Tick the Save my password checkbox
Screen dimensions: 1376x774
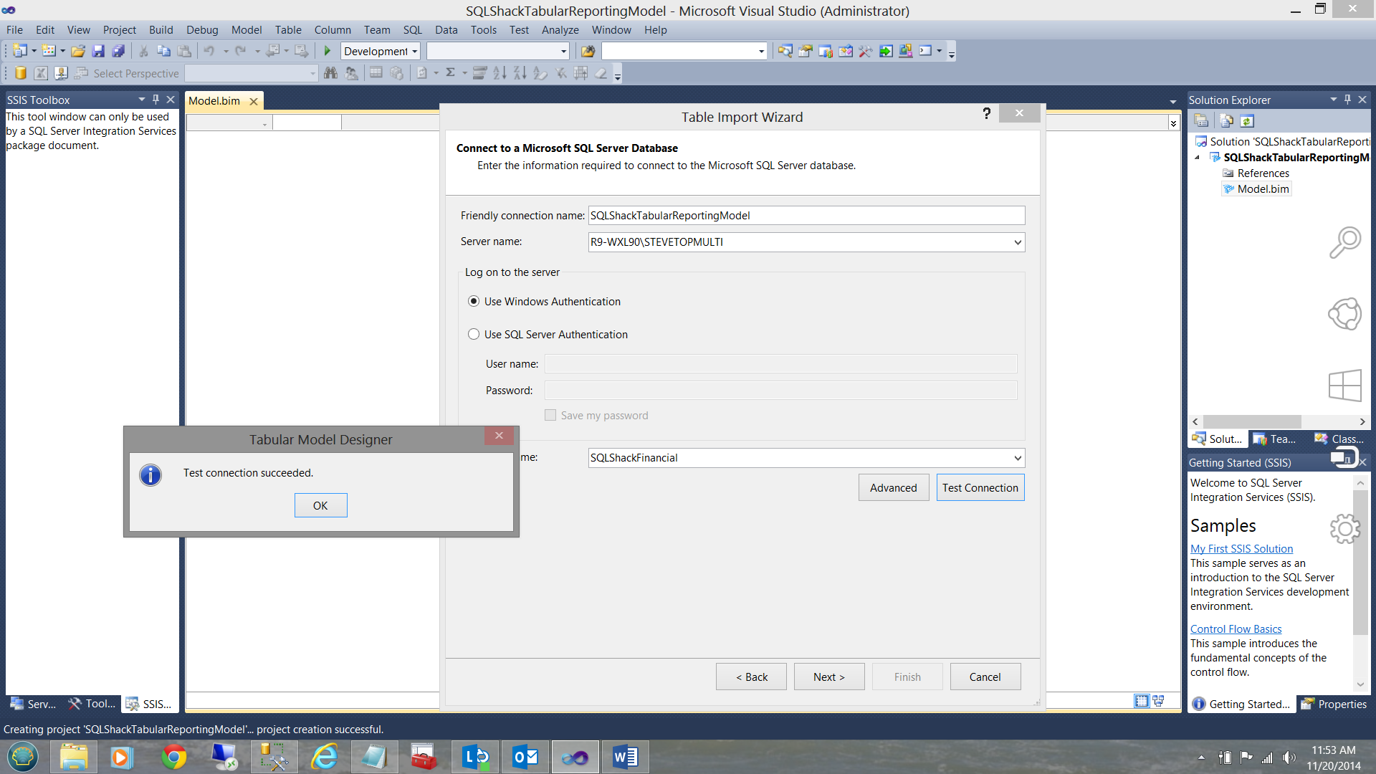click(x=550, y=416)
